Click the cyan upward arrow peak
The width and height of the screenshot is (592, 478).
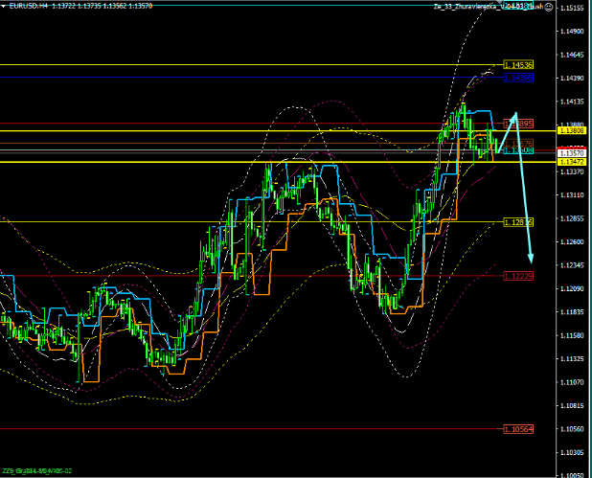(x=515, y=113)
